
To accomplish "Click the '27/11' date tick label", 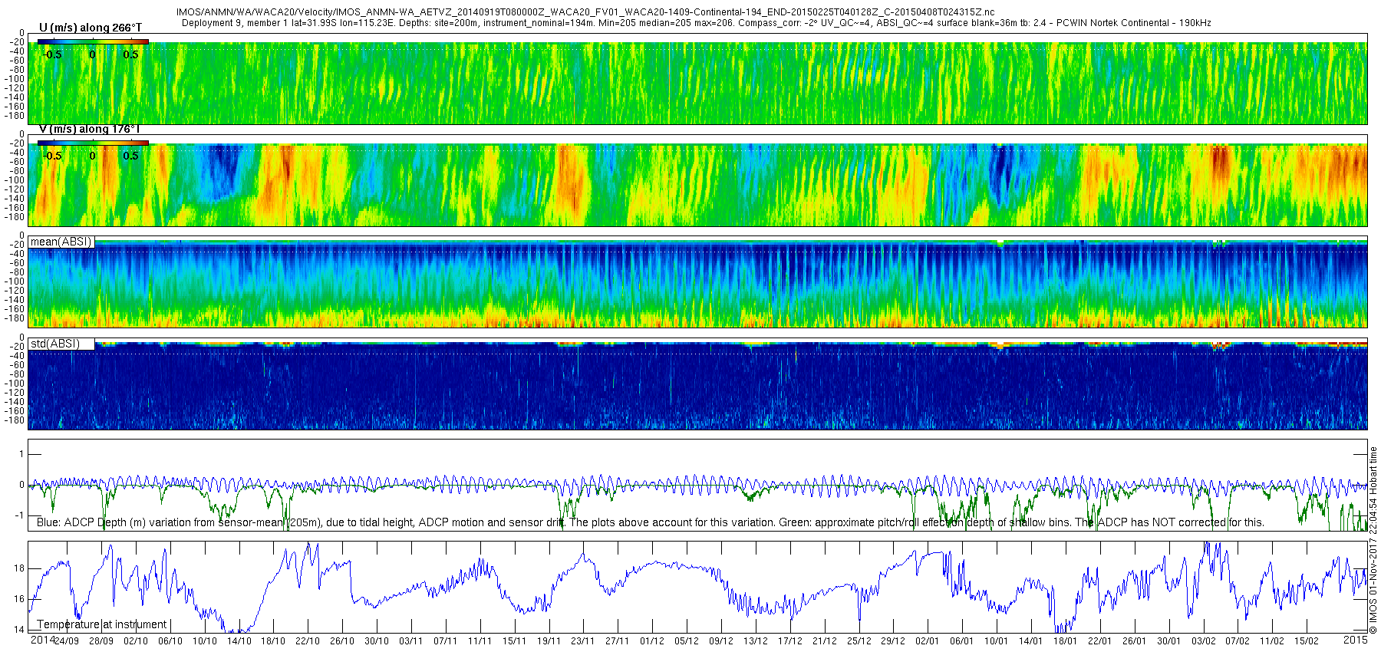I will coord(618,641).
